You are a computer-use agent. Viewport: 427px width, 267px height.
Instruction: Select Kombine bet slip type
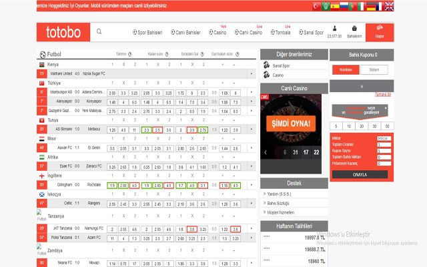pos(345,69)
